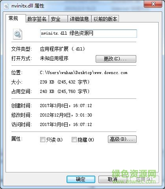165x189 pixels.
Task: Go to the 以前的版本 tab
Action: click(x=105, y=19)
